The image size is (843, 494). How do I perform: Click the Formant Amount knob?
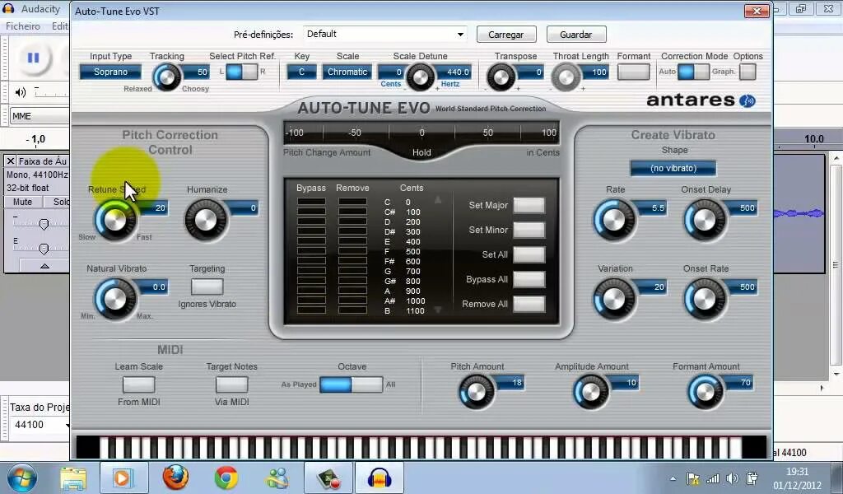pyautogui.click(x=706, y=392)
